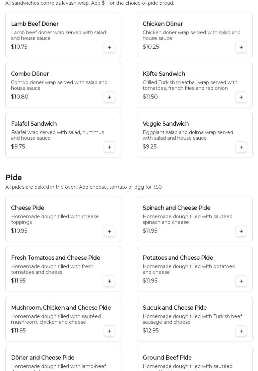The height and width of the screenshot is (371, 258).
Task: Add Potatoes and Cheese Pide to order
Action: (x=241, y=281)
